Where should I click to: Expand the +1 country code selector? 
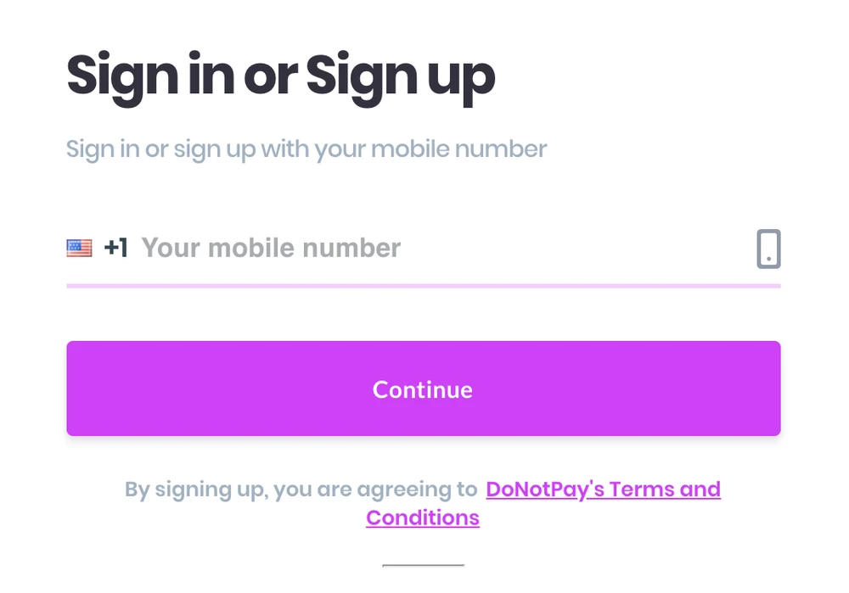point(117,247)
